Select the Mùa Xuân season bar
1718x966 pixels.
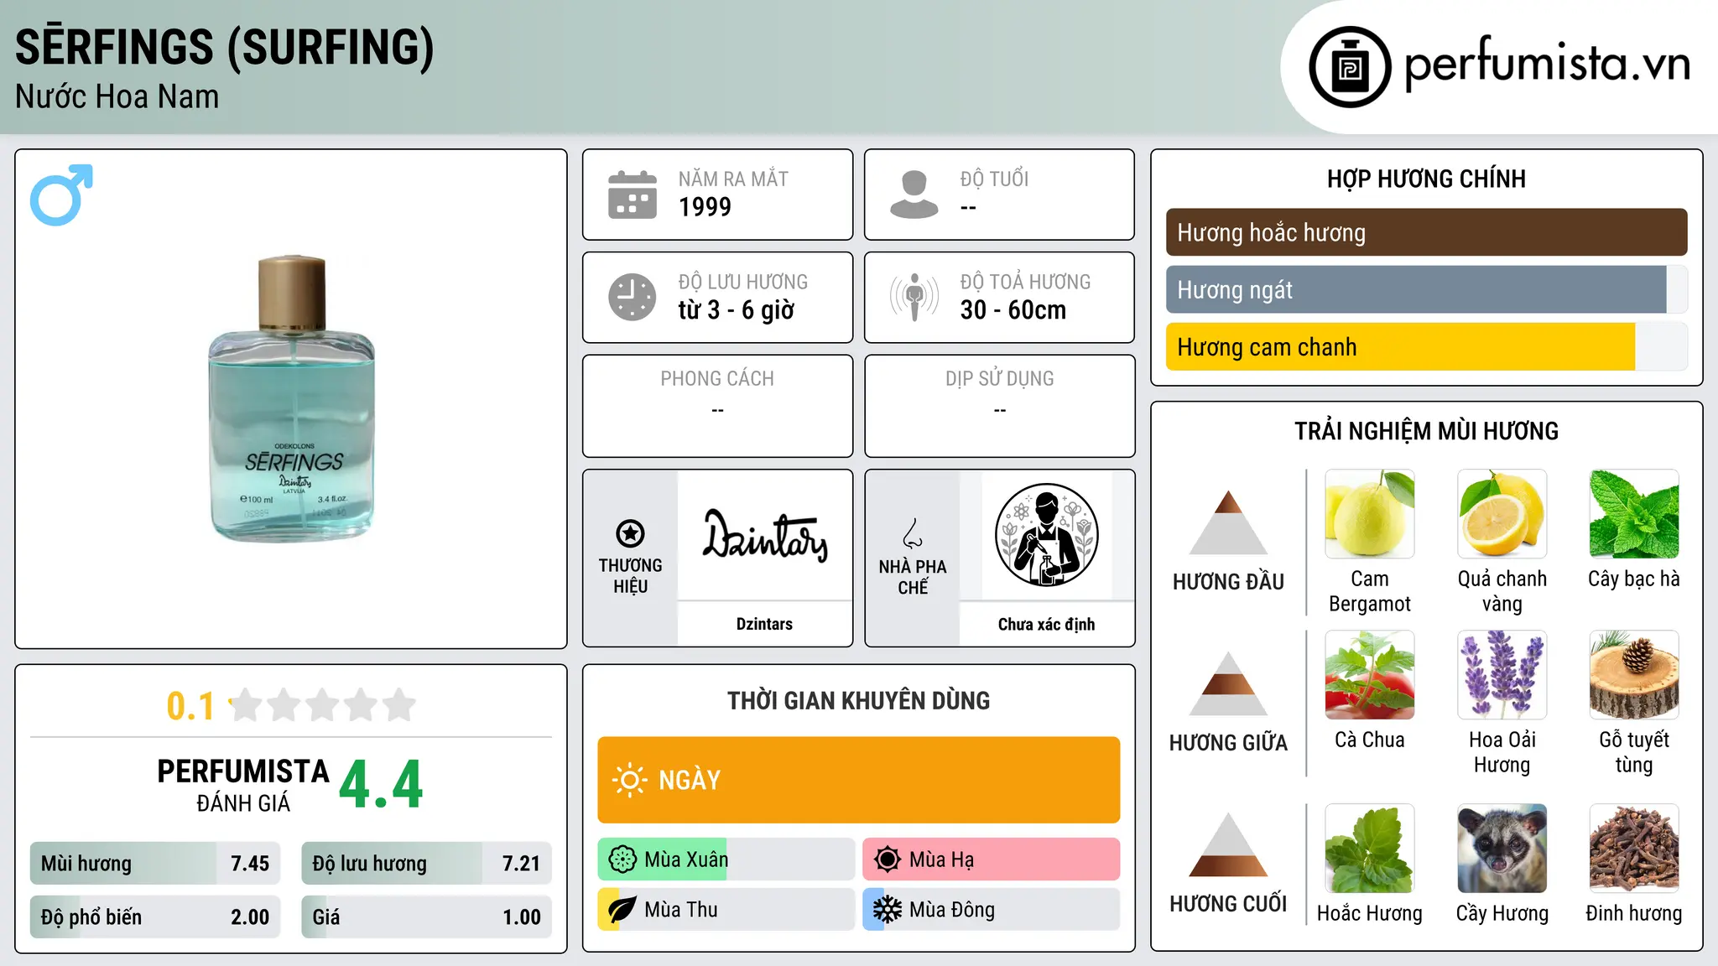[x=726, y=860]
